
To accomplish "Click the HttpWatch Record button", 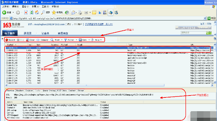I will 10,40.
